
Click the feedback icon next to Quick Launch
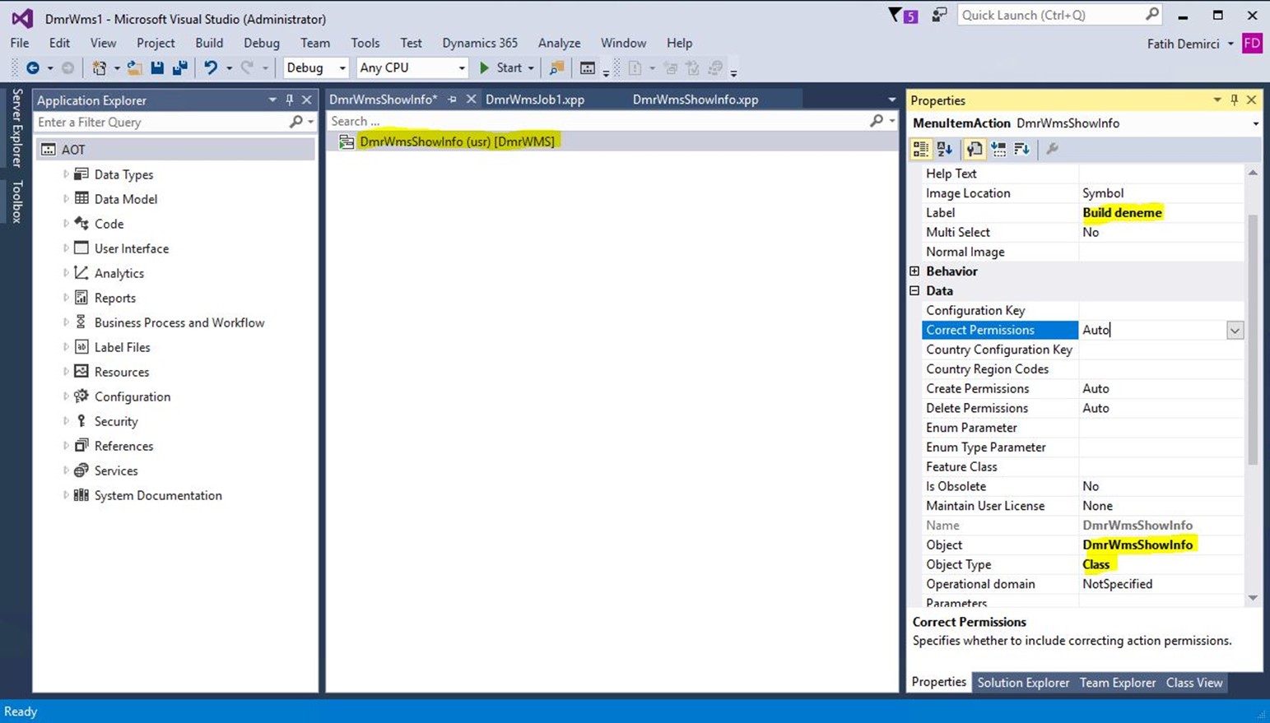click(939, 15)
